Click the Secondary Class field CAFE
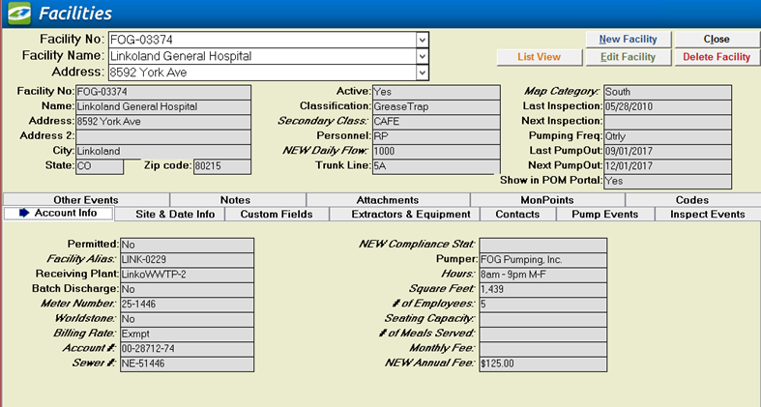This screenshot has height=407, width=761. [436, 121]
